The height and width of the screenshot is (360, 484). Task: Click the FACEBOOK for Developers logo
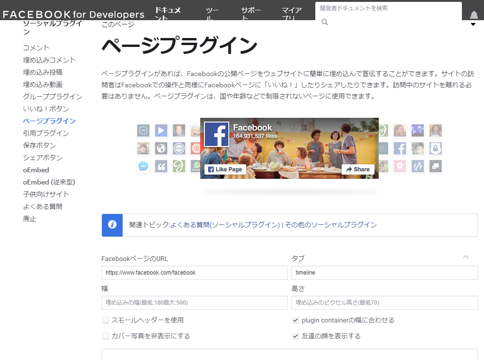[x=73, y=15]
